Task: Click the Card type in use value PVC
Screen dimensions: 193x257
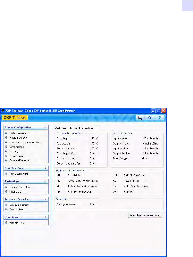Action: tap(93, 204)
